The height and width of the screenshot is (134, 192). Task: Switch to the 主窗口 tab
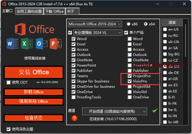(7, 11)
